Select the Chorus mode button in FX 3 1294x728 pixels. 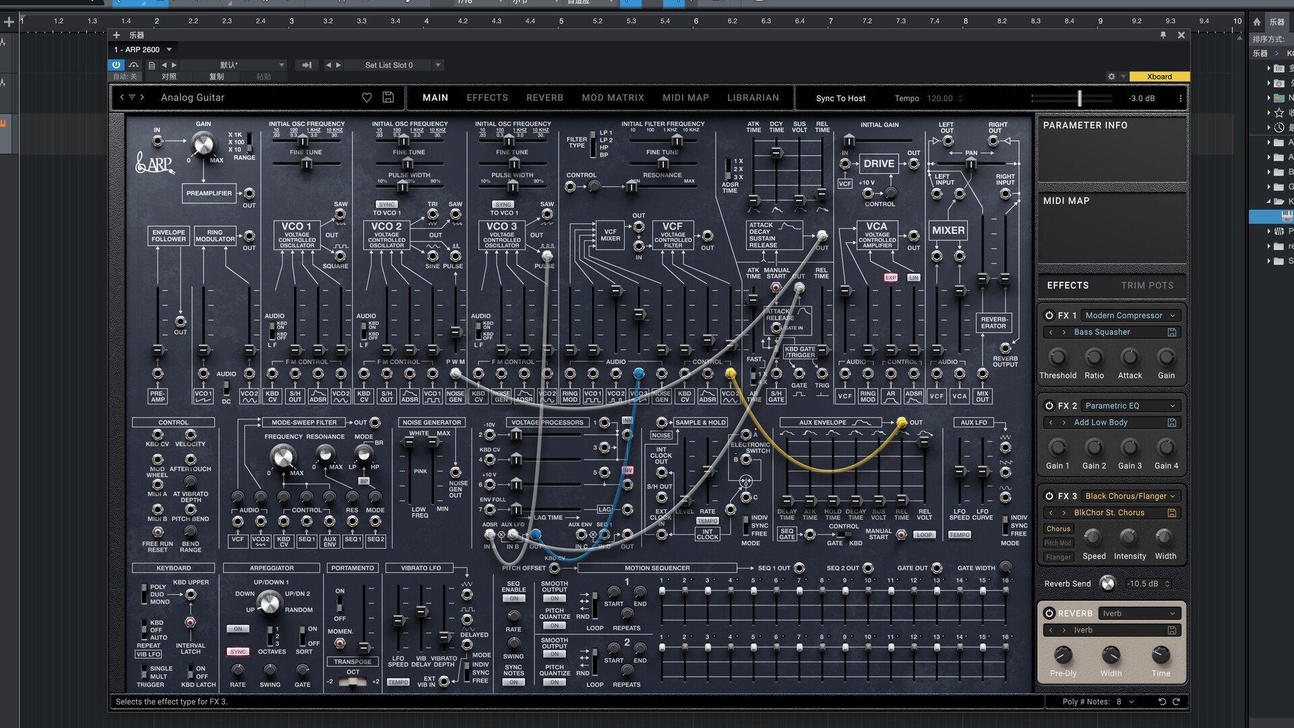tap(1059, 529)
